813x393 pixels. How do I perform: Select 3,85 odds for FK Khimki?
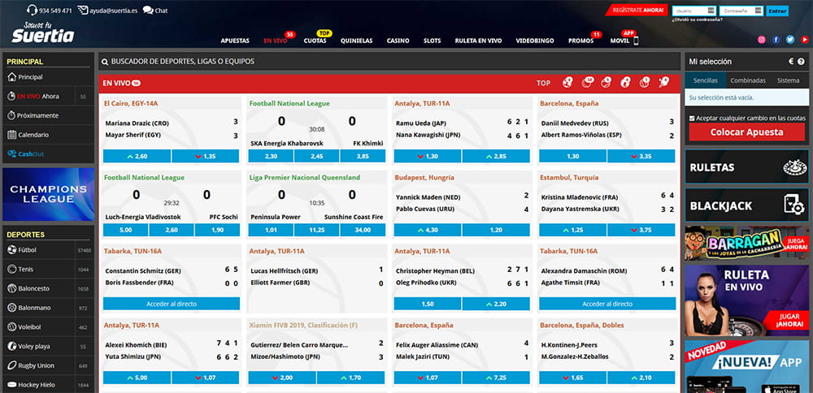(x=363, y=156)
